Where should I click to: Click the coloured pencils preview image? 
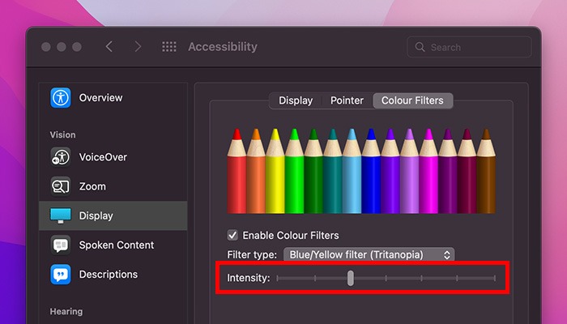pyautogui.click(x=361, y=171)
